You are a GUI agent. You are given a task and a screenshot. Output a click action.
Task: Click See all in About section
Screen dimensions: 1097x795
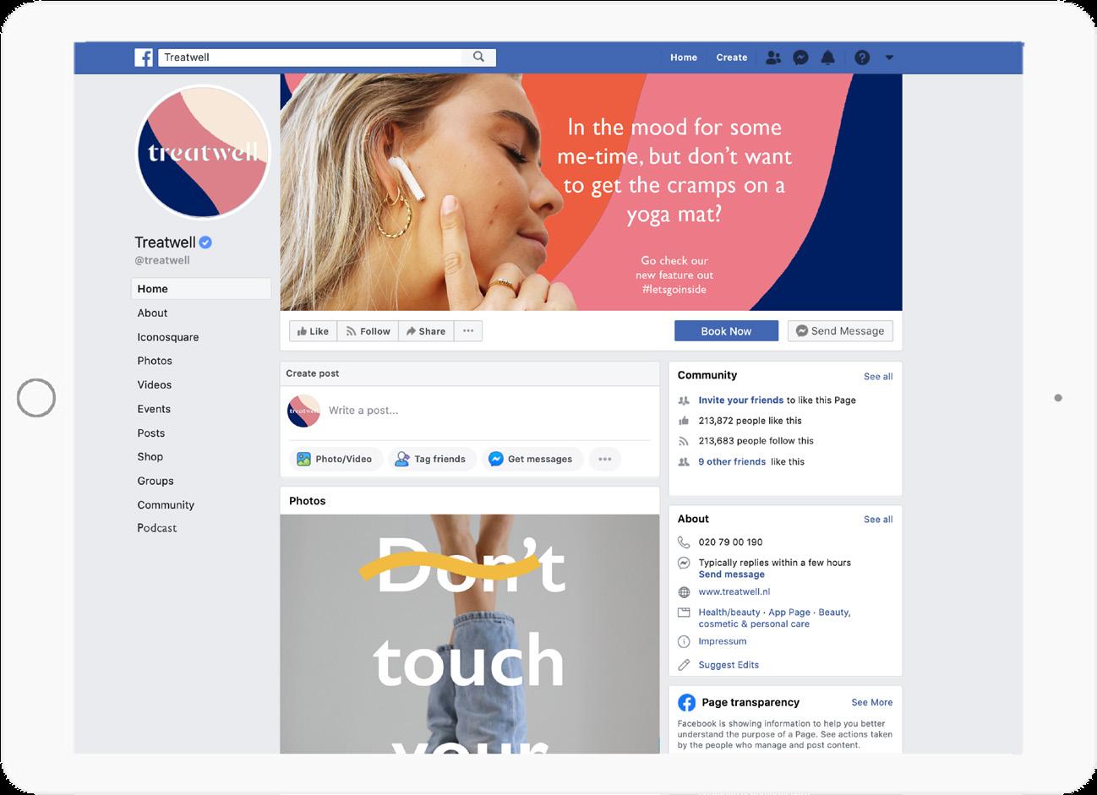[878, 520]
